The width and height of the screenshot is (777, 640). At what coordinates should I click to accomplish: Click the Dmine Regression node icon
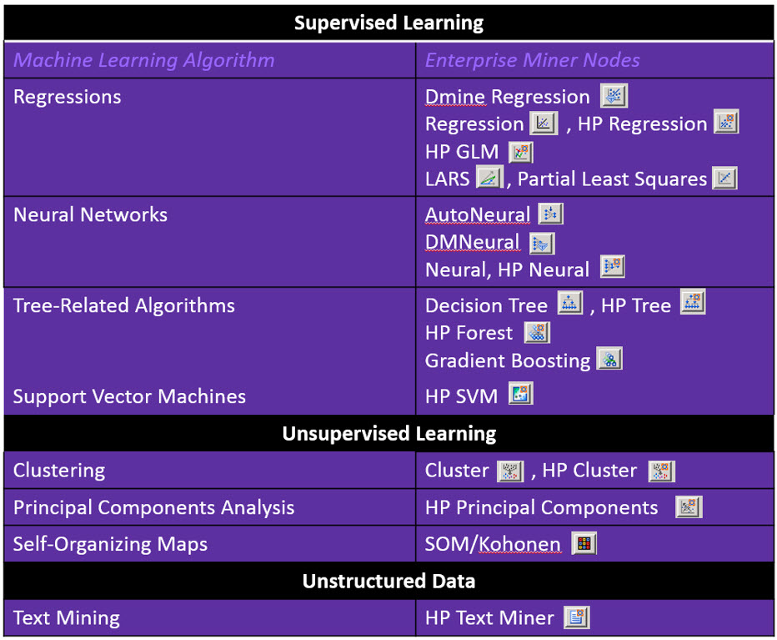[614, 96]
